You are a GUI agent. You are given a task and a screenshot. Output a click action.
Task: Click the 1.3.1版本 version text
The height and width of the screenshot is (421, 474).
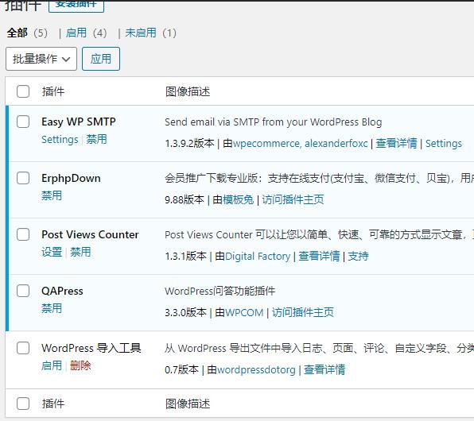click(x=185, y=256)
